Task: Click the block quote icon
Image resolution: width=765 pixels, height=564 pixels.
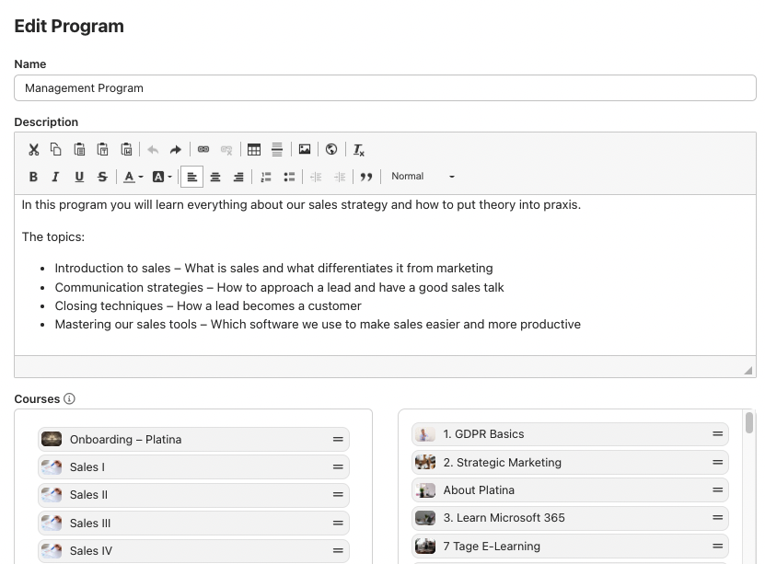Action: (x=366, y=177)
